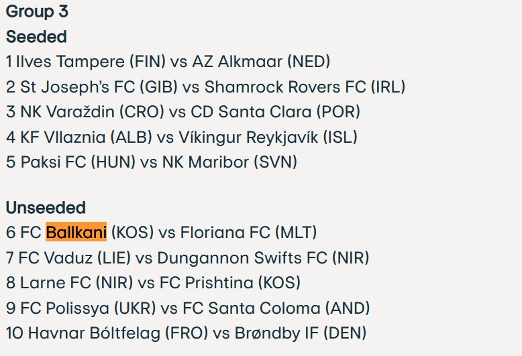Click NK Varaždin (CRO) text

point(92,112)
